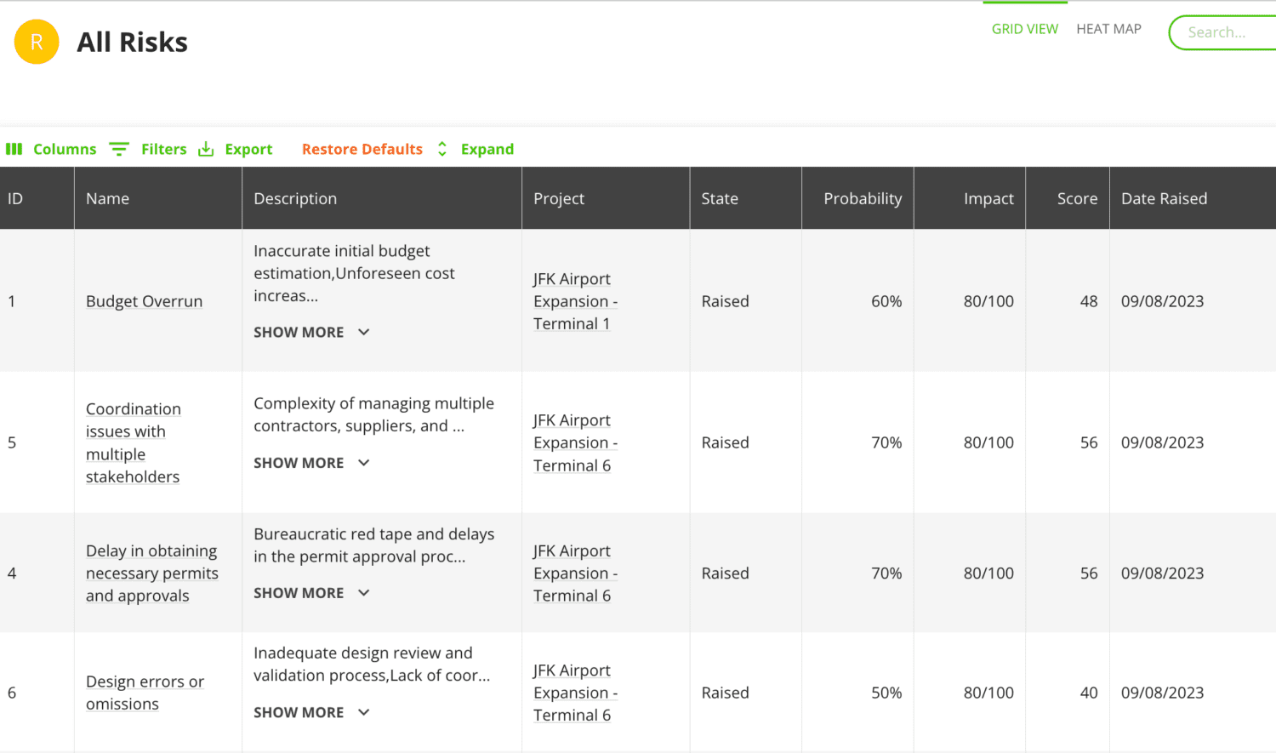
Task: Click chevron beside Show More in Design errors row
Action: point(364,712)
